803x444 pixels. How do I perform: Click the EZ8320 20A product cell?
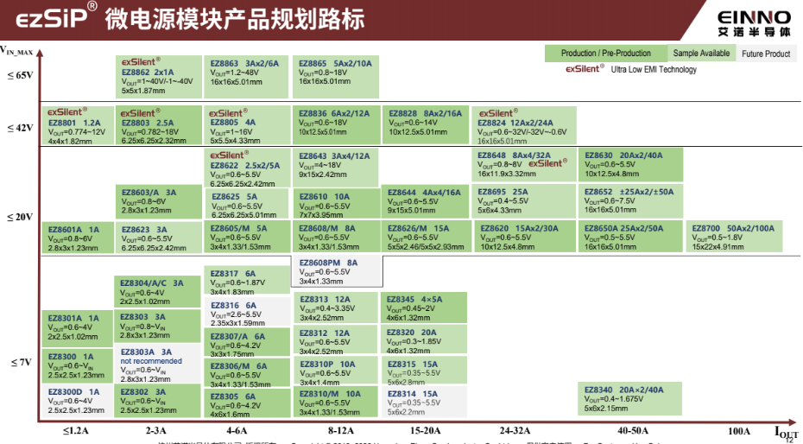424,339
